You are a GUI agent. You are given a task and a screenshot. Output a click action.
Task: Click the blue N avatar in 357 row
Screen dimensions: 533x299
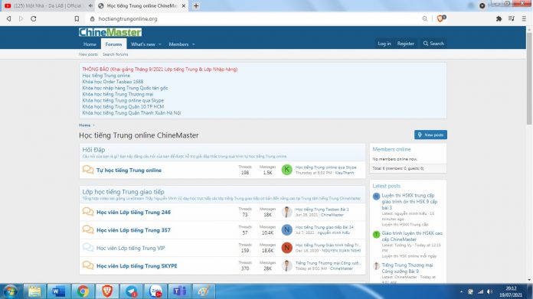(x=286, y=229)
